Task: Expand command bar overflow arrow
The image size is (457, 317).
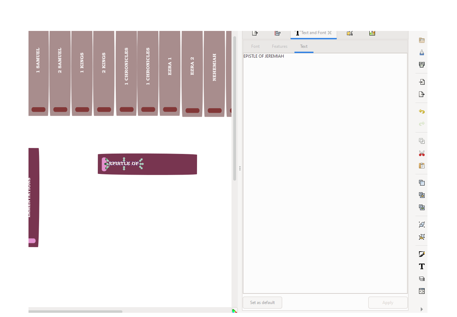Action: coord(421,309)
